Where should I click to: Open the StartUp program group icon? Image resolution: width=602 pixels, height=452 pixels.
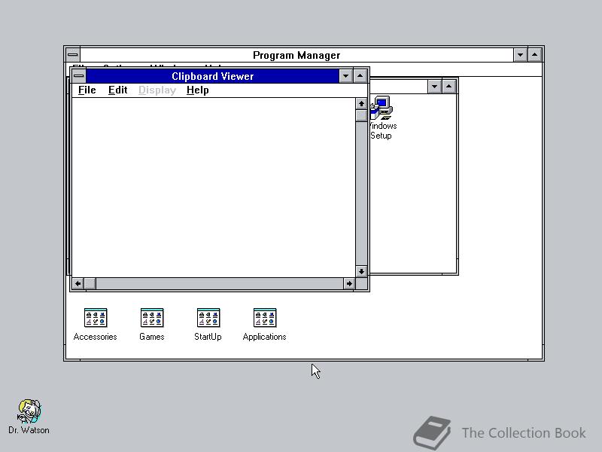click(x=208, y=317)
